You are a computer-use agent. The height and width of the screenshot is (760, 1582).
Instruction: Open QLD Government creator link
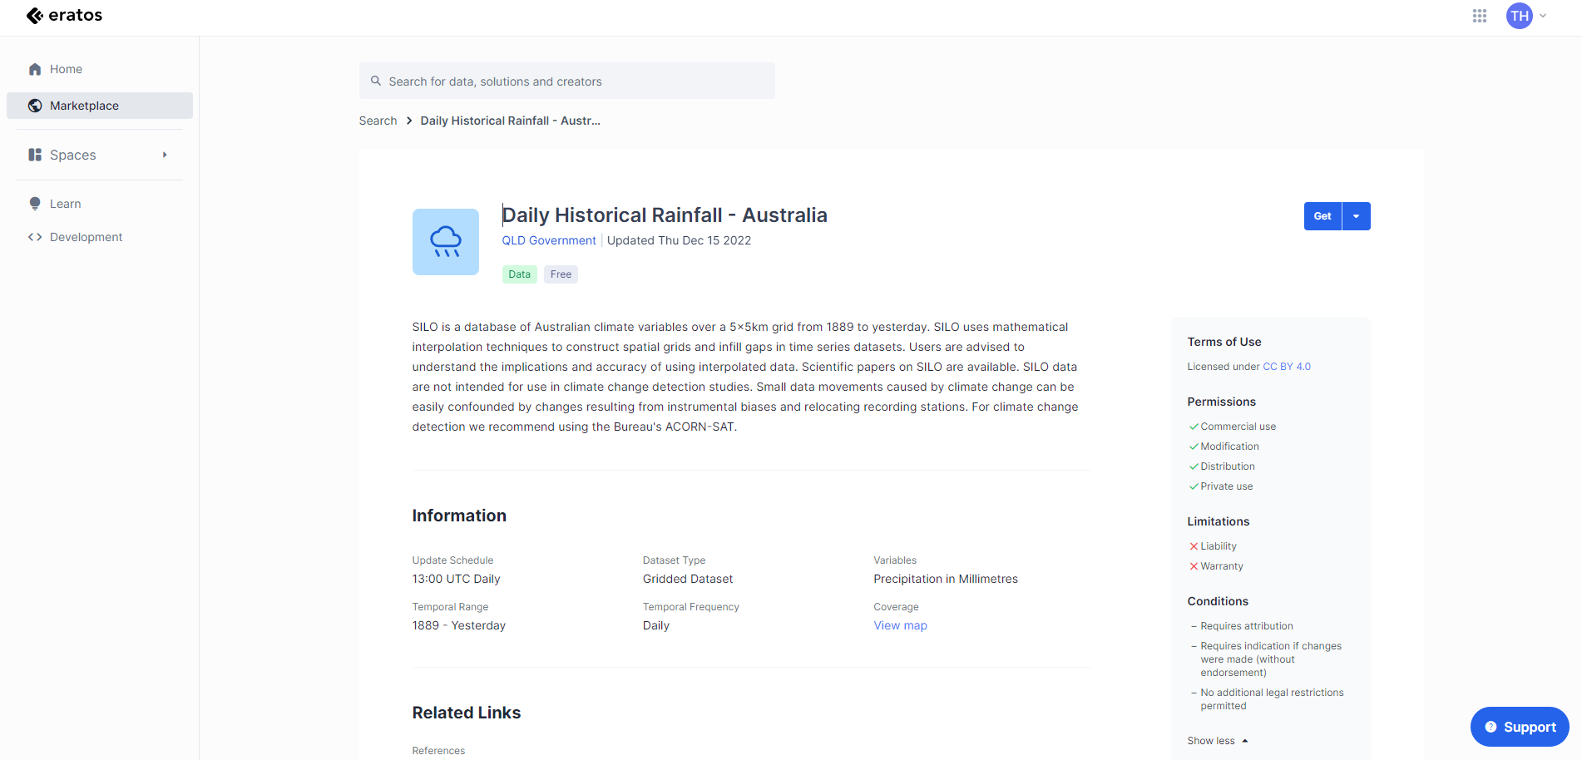pos(549,240)
